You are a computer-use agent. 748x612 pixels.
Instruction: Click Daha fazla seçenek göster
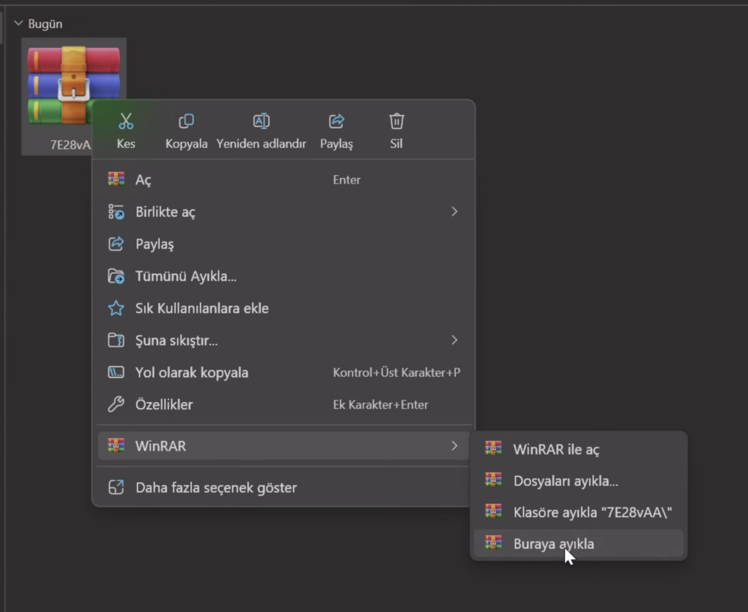[216, 488]
